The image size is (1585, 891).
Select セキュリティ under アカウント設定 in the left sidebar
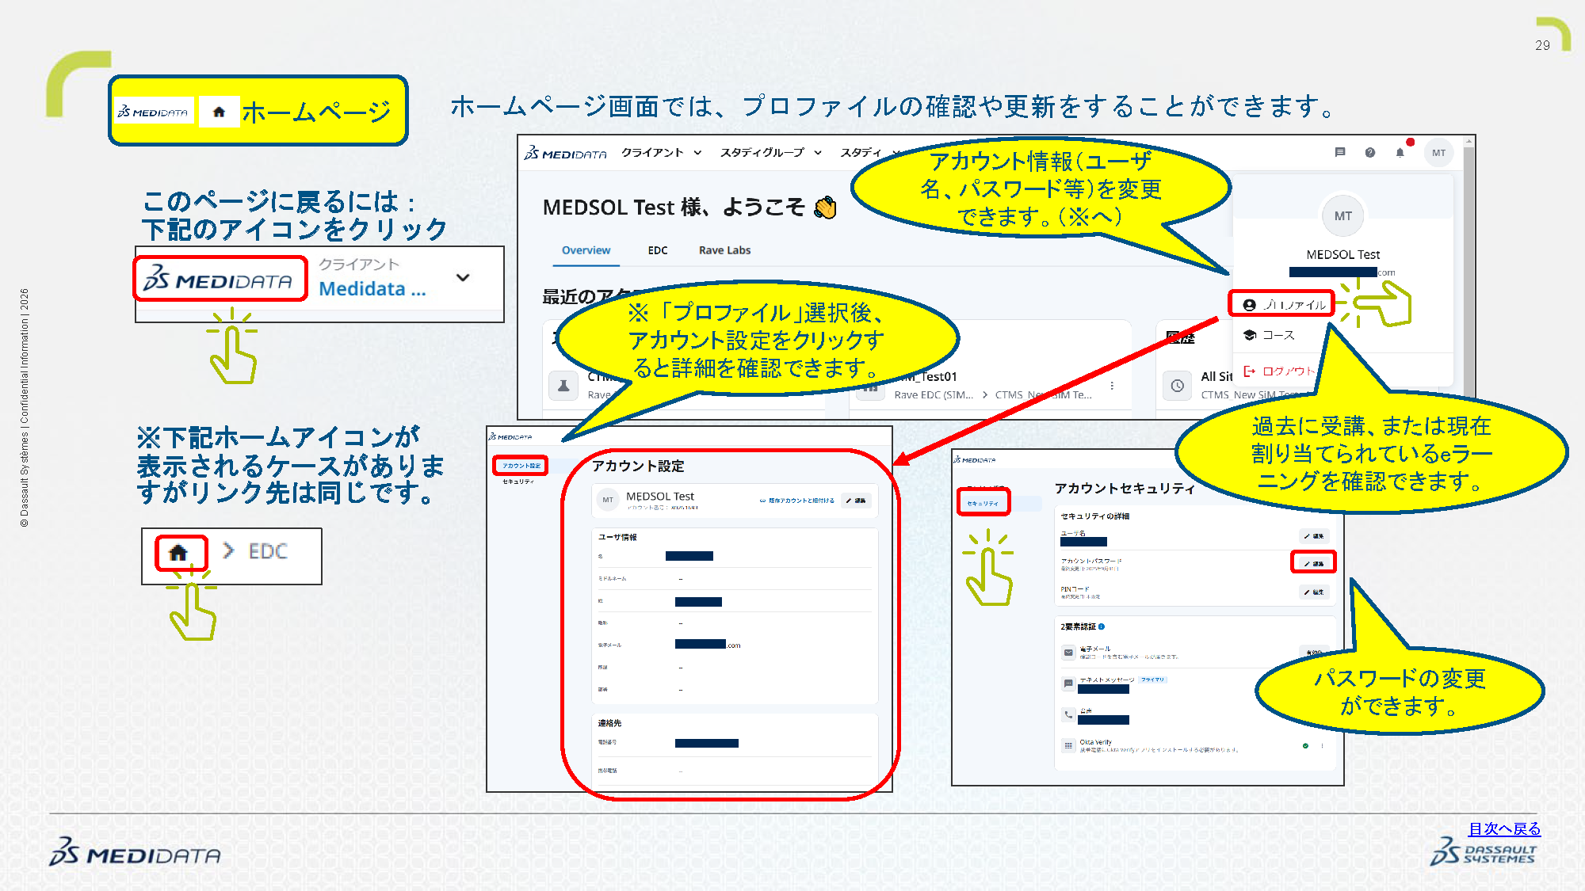pos(518,482)
